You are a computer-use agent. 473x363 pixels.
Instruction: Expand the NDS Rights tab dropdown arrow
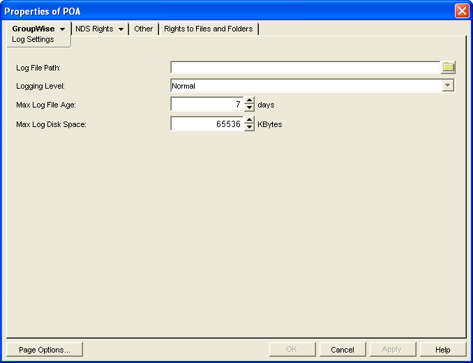click(121, 29)
